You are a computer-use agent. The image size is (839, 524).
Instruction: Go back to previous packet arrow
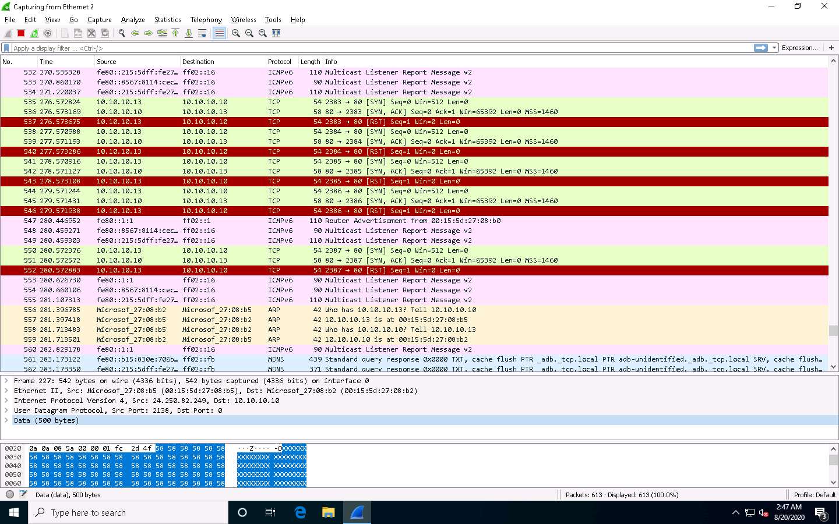pyautogui.click(x=135, y=33)
